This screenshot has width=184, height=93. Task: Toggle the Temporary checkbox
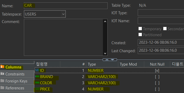point(140,29)
